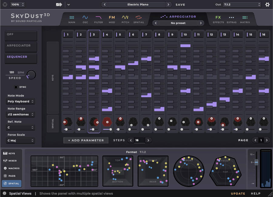Enable the Sync checkbox
The width and height of the screenshot is (273, 197).
[15, 87]
